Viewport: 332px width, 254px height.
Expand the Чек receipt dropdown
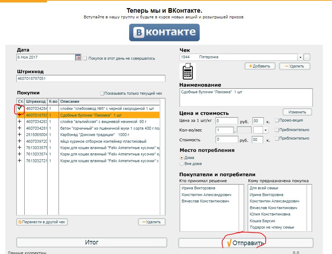click(x=300, y=57)
